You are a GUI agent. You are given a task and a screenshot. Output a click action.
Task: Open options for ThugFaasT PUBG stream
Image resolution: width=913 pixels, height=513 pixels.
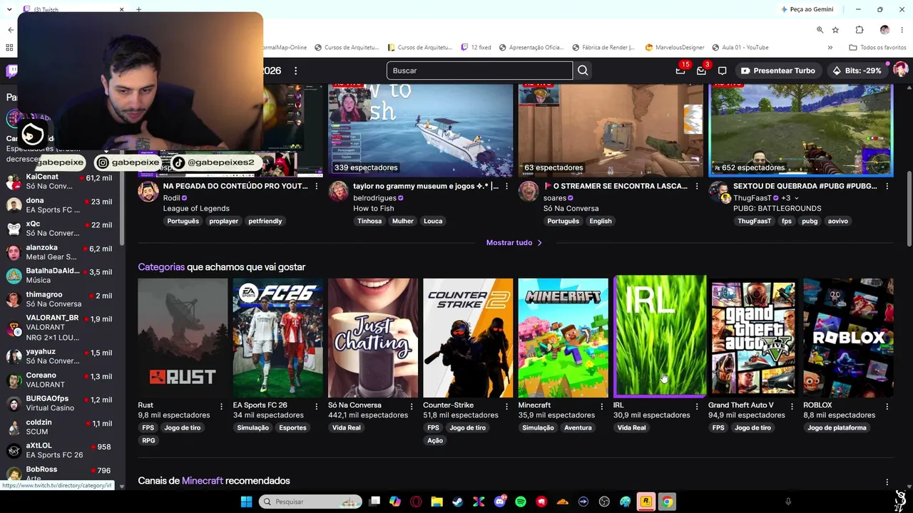pyautogui.click(x=887, y=187)
